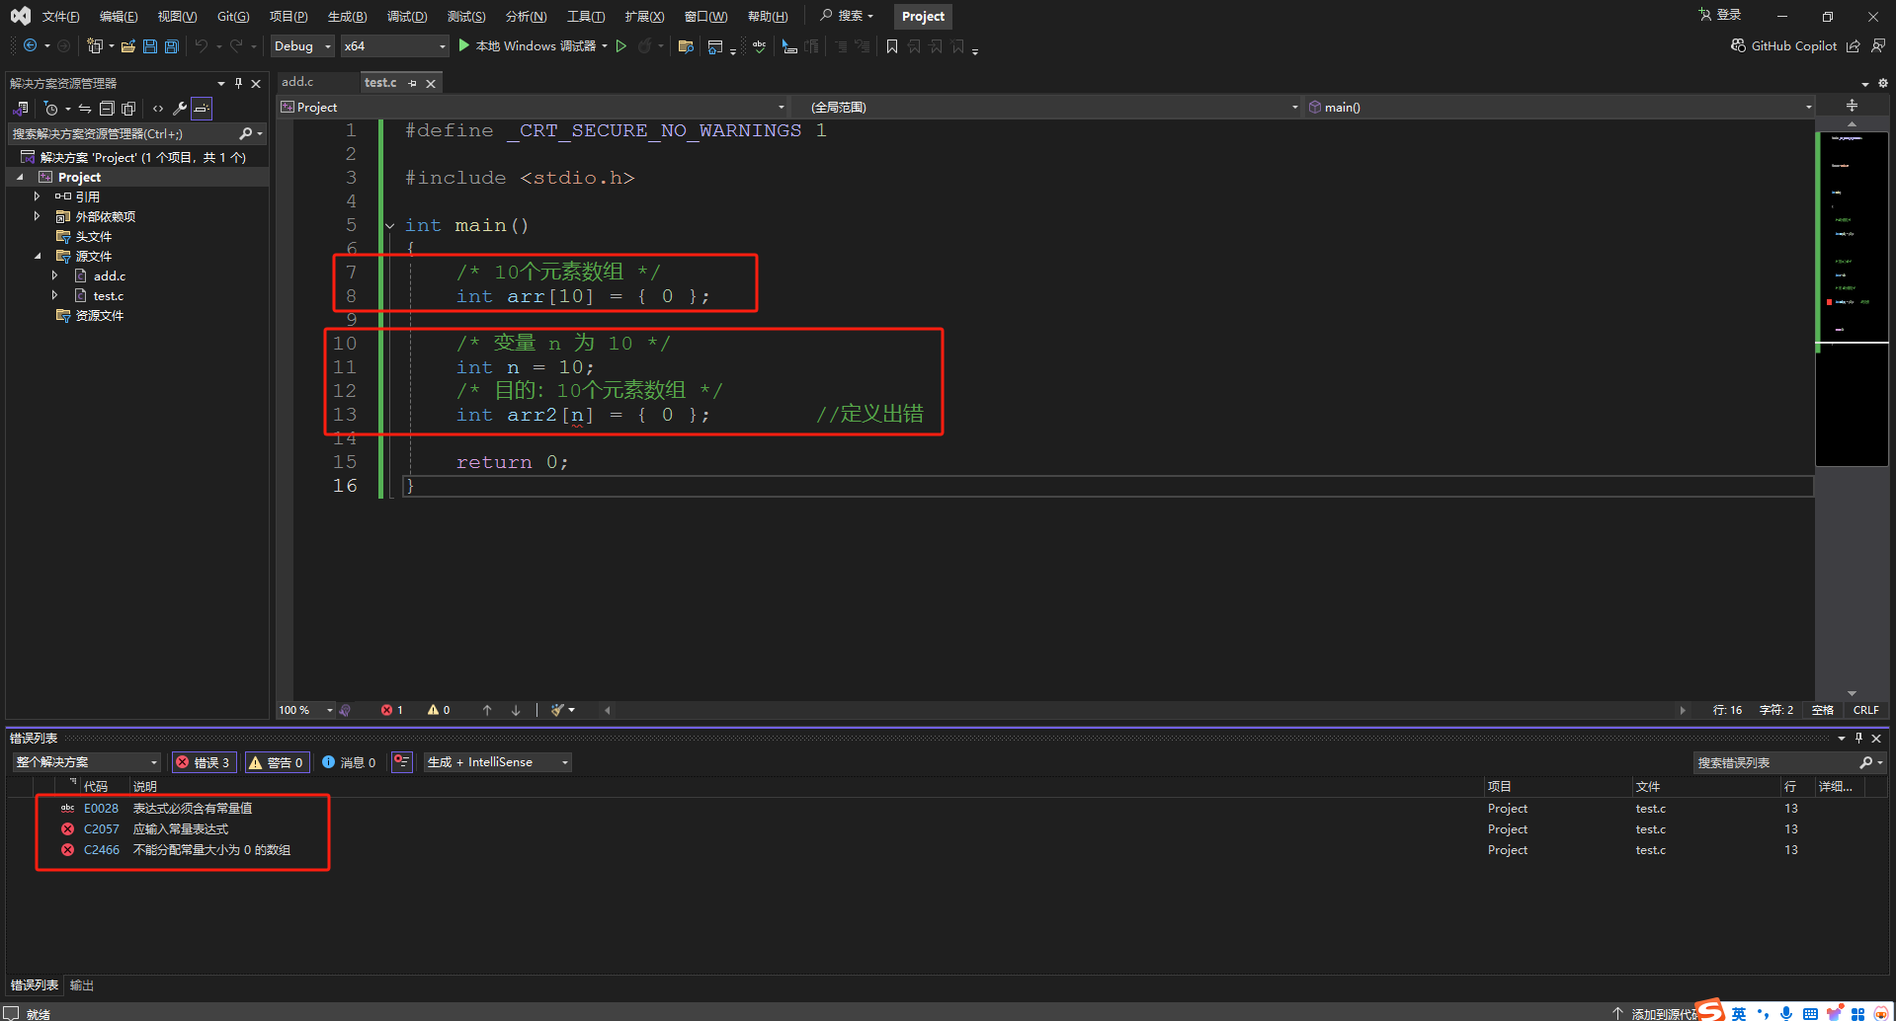Click the find in files folder icon
Viewport: 1896px width, 1021px height.
[x=686, y=46]
